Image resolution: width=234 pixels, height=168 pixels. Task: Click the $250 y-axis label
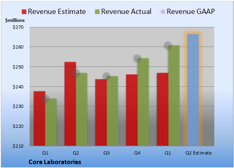point(18,67)
